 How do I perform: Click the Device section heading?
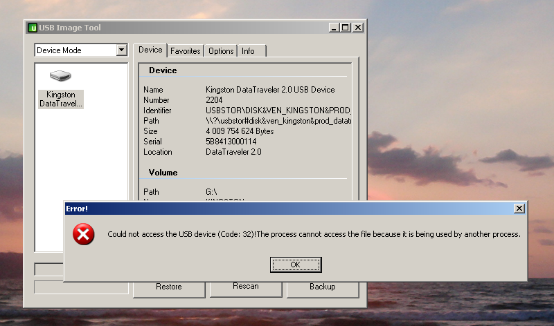[163, 70]
